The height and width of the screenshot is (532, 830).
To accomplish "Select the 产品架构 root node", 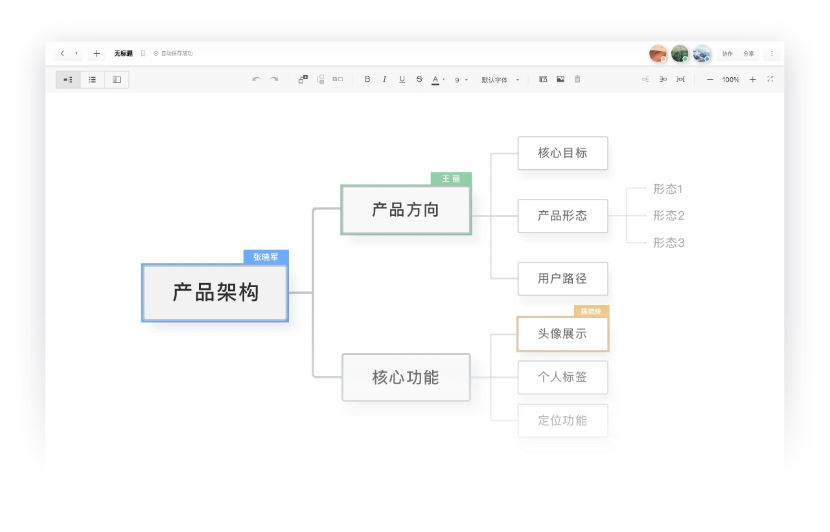I will pos(215,293).
